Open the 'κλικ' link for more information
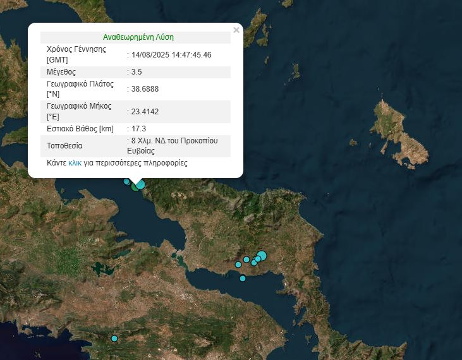Viewport: 462px width, 360px height. (x=75, y=163)
